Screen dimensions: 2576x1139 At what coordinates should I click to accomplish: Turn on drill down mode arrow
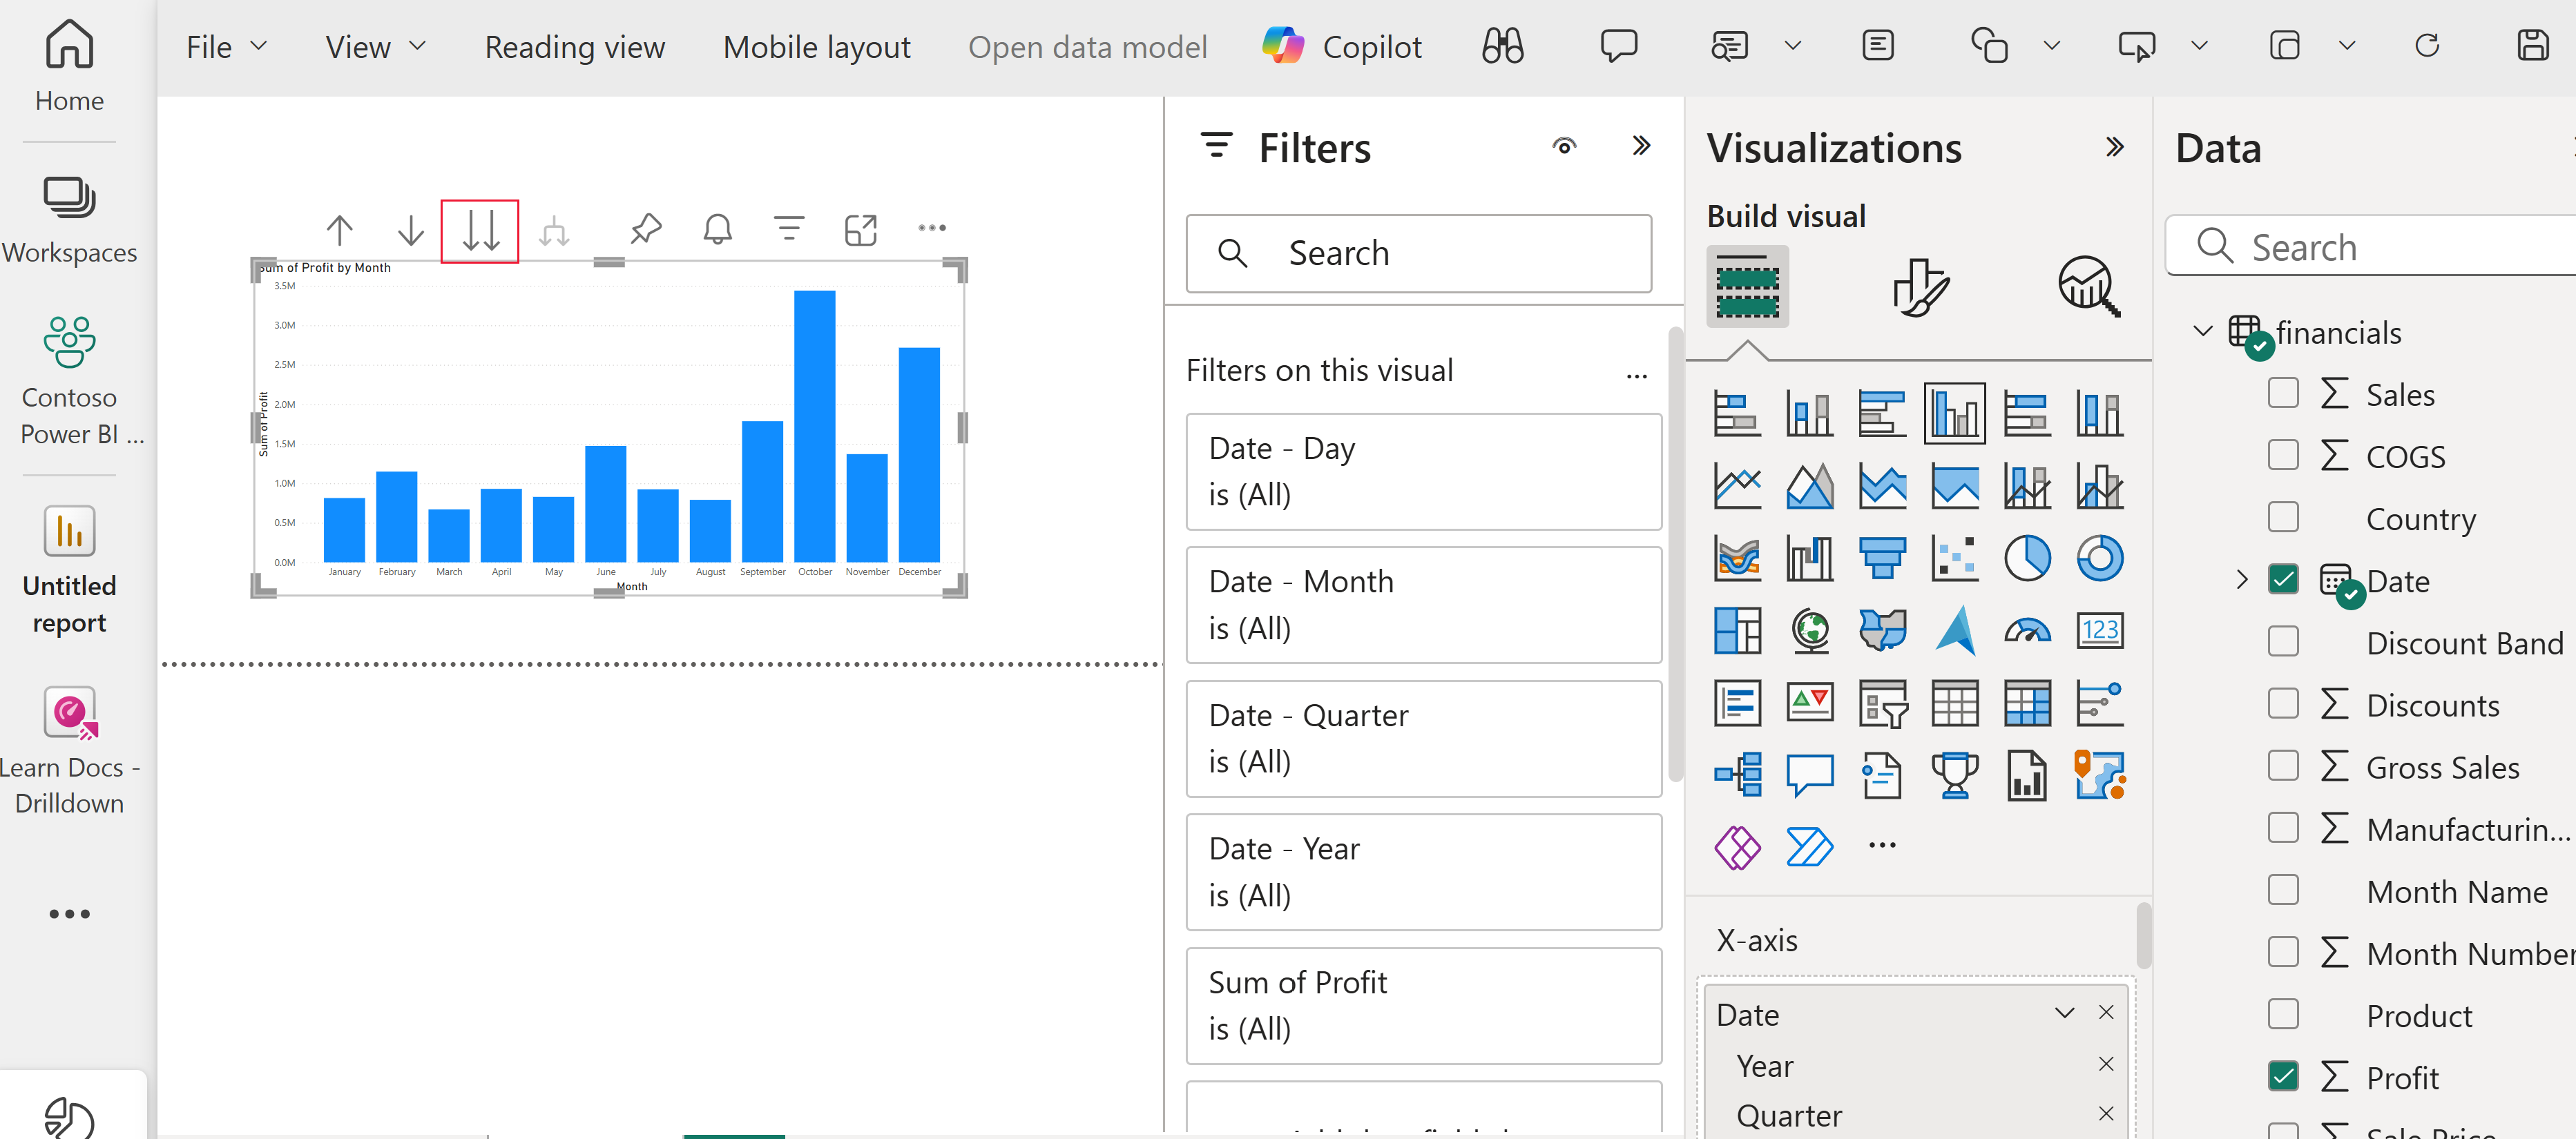(410, 230)
